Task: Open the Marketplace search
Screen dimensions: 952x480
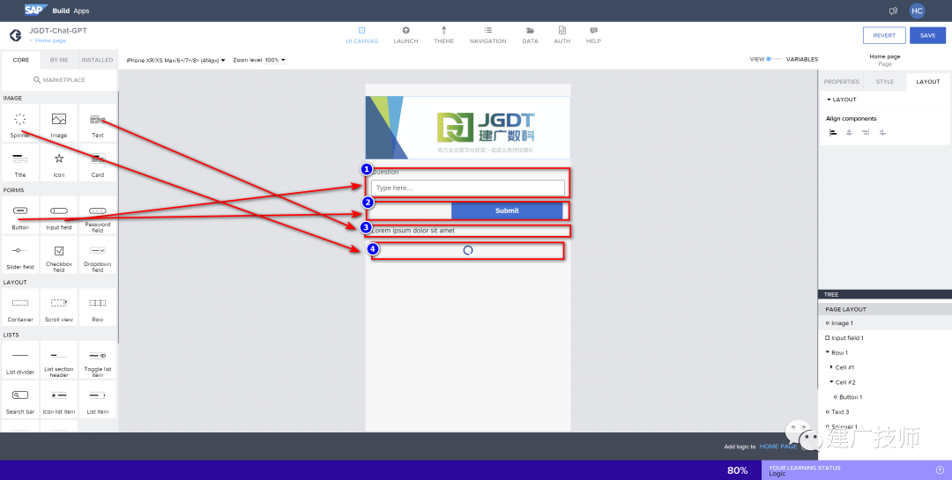Action: pos(59,80)
